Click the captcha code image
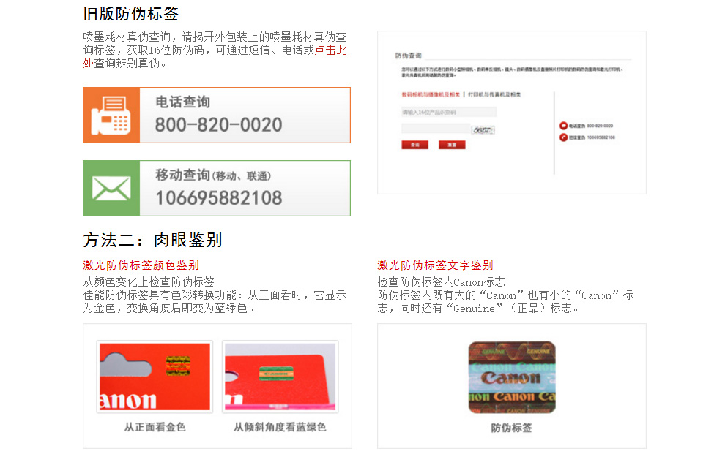The image size is (725, 465). click(x=483, y=129)
